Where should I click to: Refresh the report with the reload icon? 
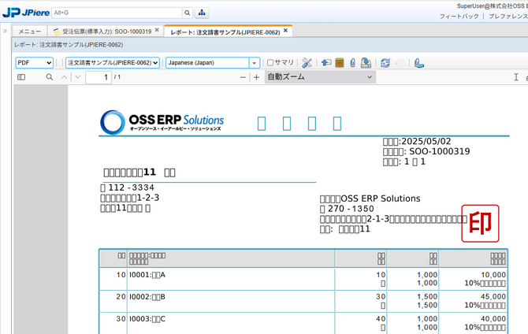coord(385,63)
